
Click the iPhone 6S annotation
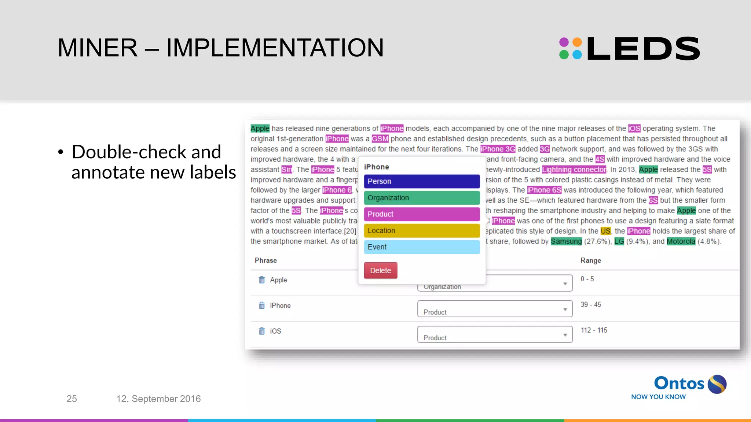coord(544,190)
